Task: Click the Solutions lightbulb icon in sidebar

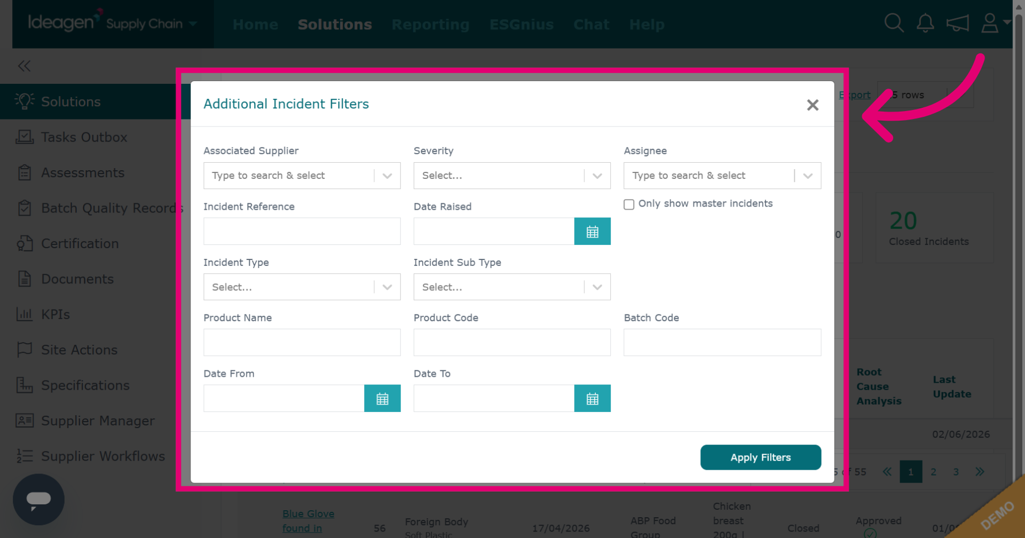Action: click(x=25, y=101)
